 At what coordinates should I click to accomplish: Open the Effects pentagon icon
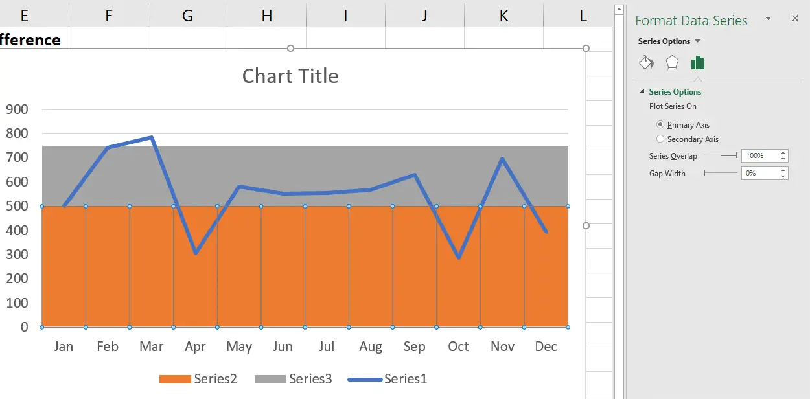coord(672,62)
